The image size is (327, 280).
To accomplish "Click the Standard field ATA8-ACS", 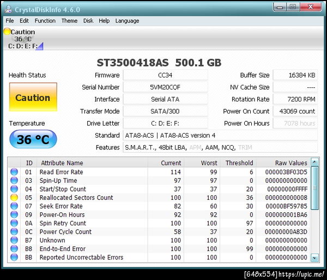I will pos(220,135).
